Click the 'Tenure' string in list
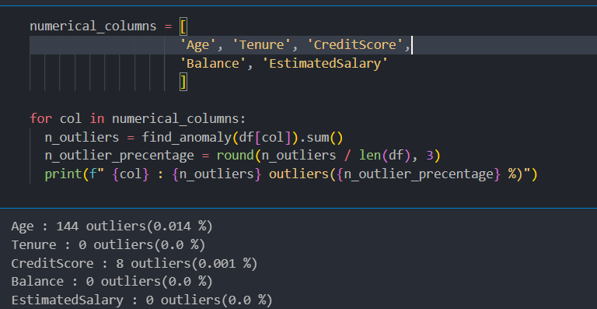 (261, 45)
